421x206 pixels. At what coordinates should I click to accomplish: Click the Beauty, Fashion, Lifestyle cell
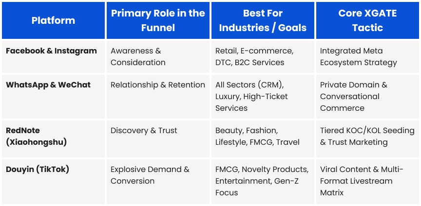pos(257,137)
